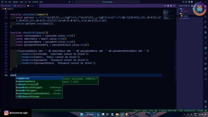Switch to the index.html editor tab

coord(6,6)
